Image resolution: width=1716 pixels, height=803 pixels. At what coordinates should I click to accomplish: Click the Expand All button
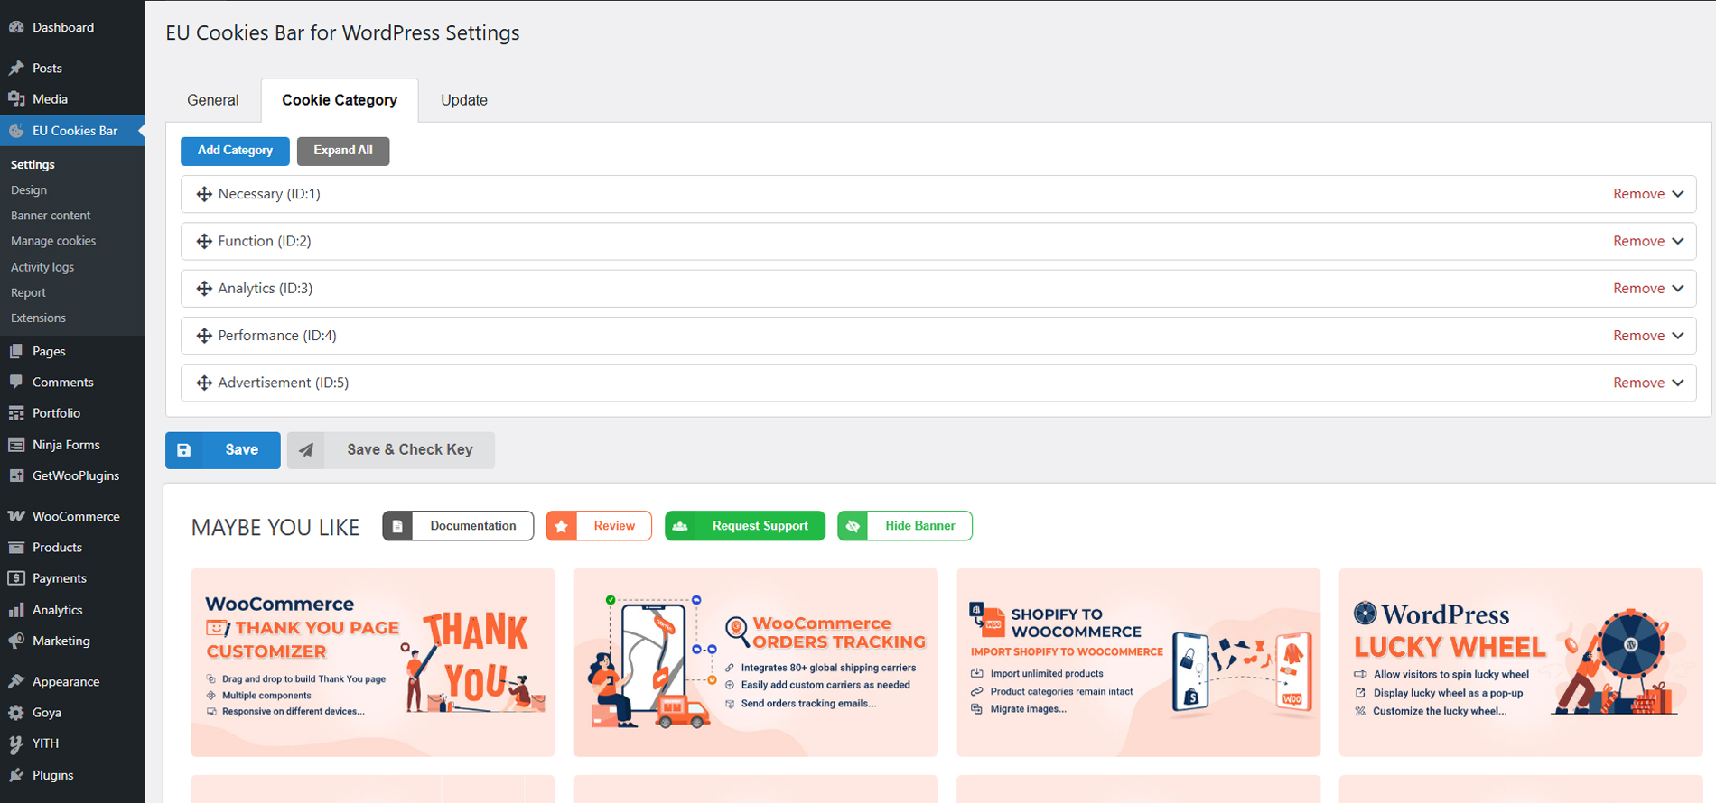tap(343, 151)
